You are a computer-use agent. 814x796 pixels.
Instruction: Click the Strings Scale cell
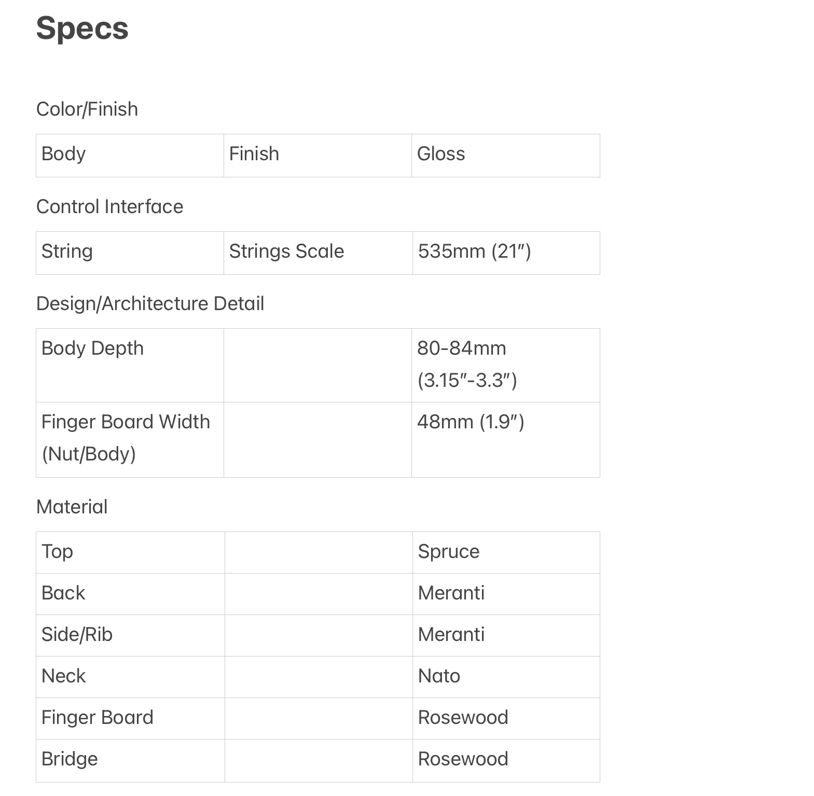point(318,253)
